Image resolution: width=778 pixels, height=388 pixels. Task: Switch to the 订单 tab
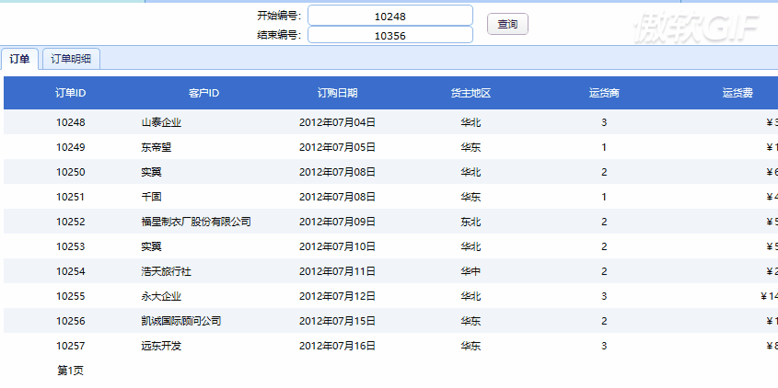[x=19, y=59]
